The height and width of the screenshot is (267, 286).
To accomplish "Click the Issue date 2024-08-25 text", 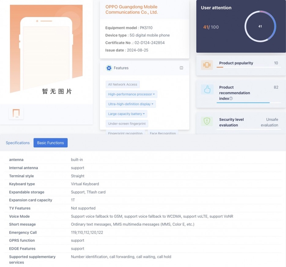I will (127, 50).
